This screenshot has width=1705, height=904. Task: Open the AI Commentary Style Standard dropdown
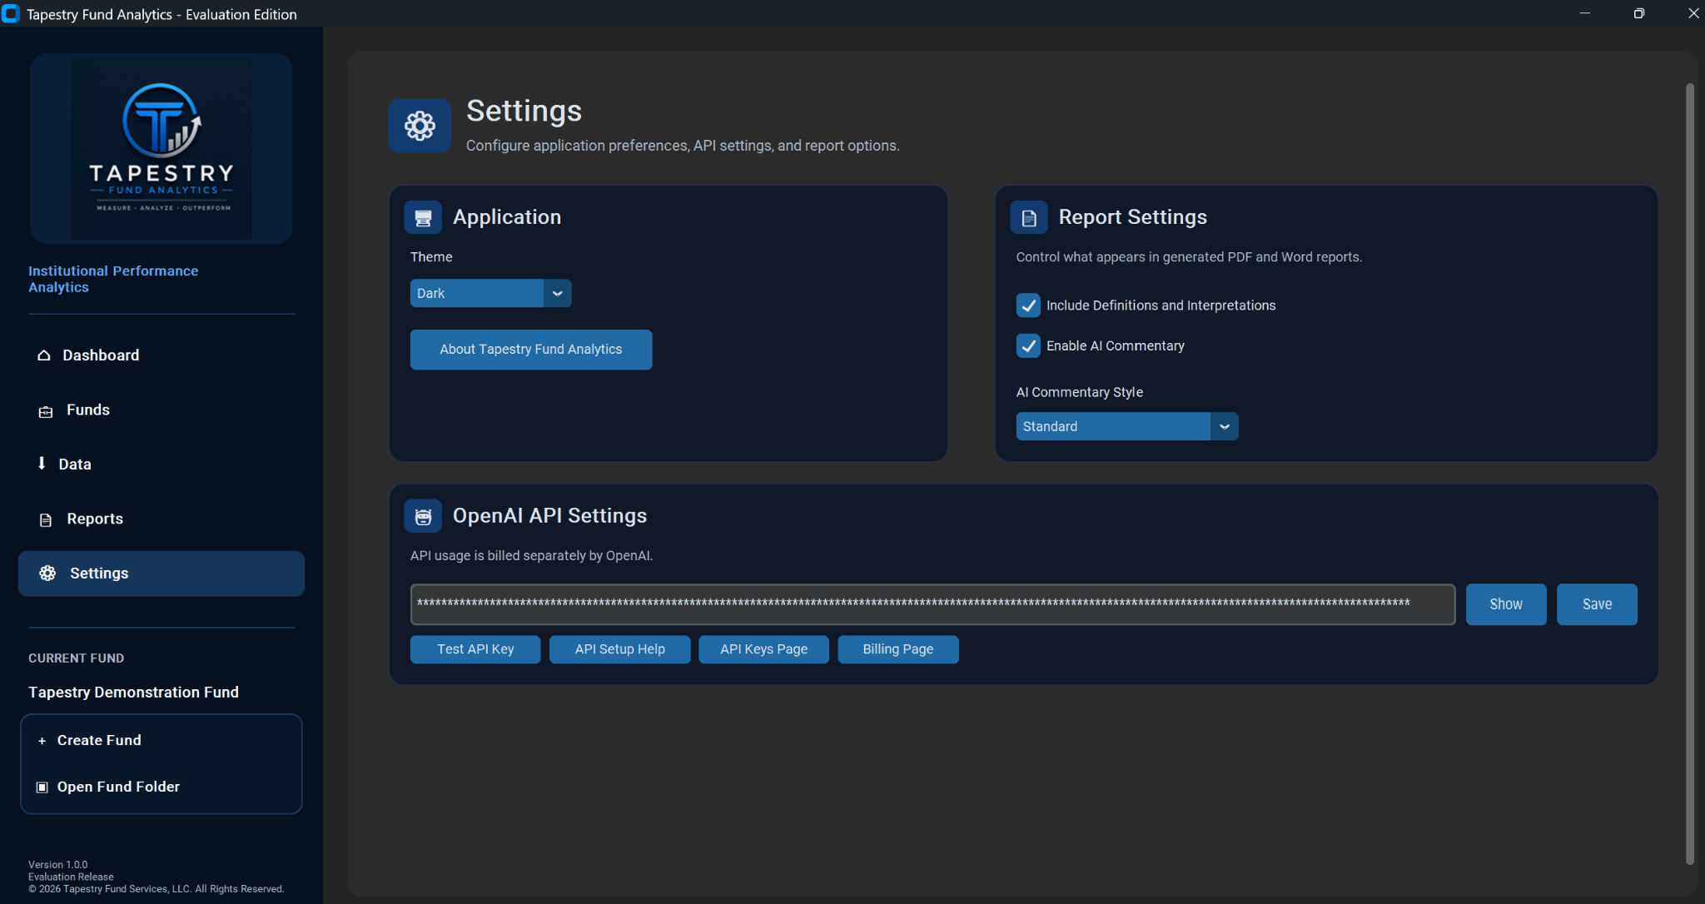pos(1127,426)
